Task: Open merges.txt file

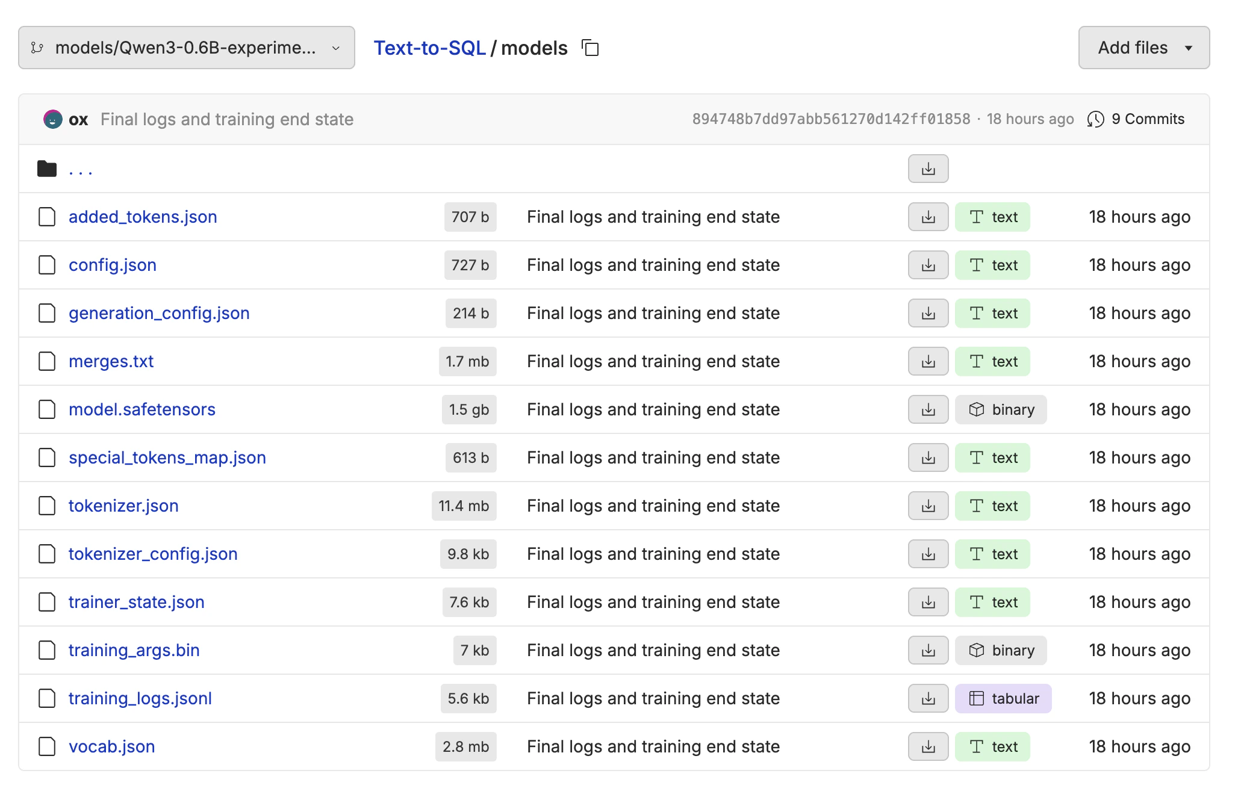Action: point(111,361)
